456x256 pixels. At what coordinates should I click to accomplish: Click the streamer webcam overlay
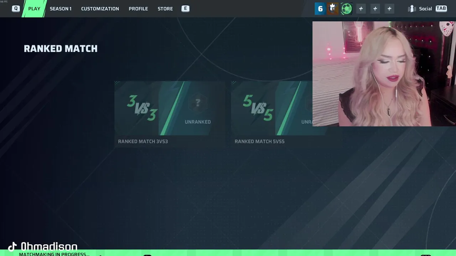click(x=384, y=74)
